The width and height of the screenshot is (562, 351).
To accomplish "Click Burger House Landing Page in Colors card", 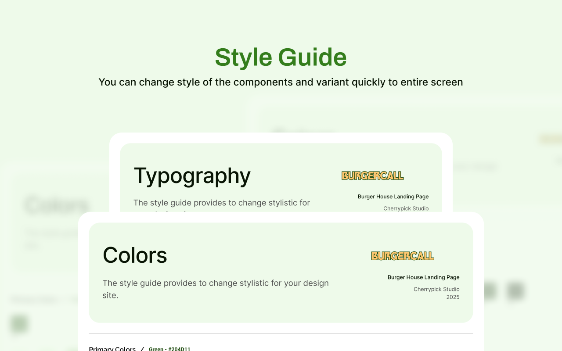I will point(423,277).
